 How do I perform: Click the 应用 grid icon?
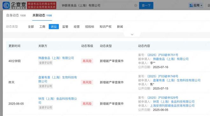point(191,5)
